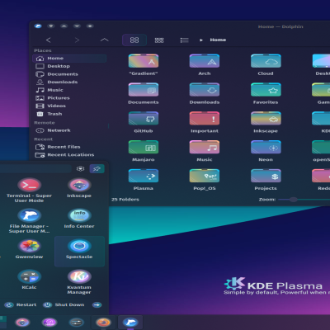This screenshot has width=330, height=330.
Task: Switch Dolphin to details list view
Action: tap(184, 40)
